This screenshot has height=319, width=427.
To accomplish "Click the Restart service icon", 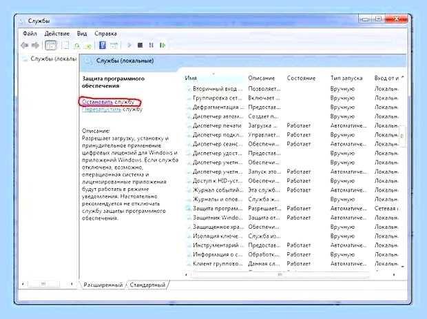I will (163, 45).
